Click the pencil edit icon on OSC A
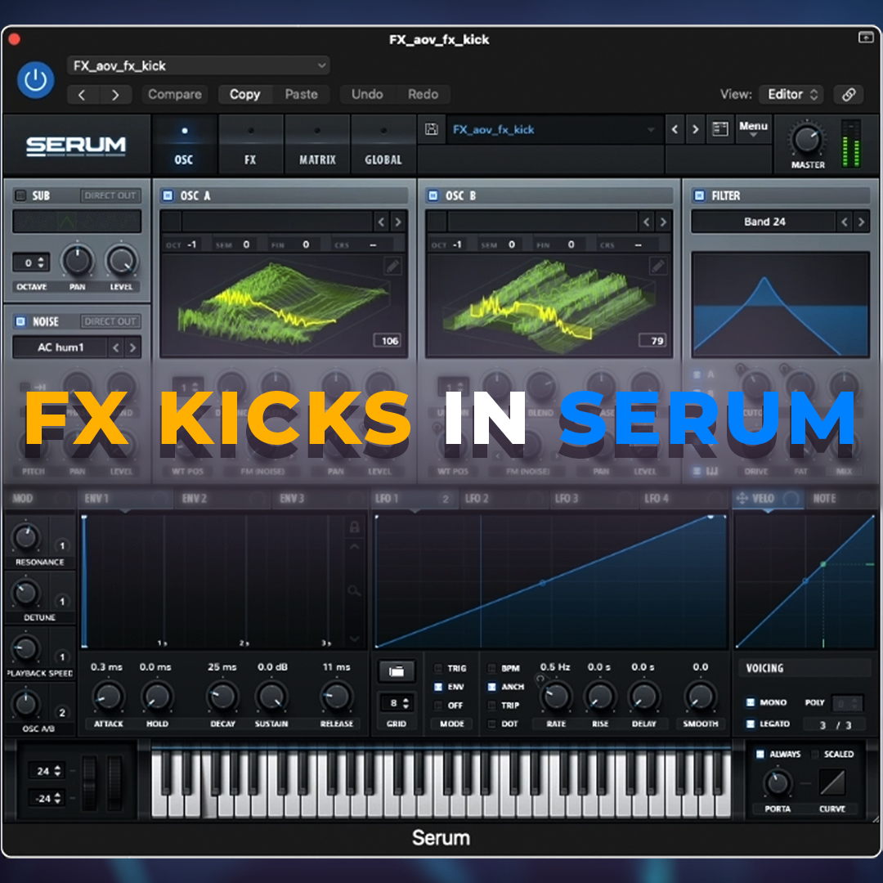The image size is (883, 883). pos(392,266)
